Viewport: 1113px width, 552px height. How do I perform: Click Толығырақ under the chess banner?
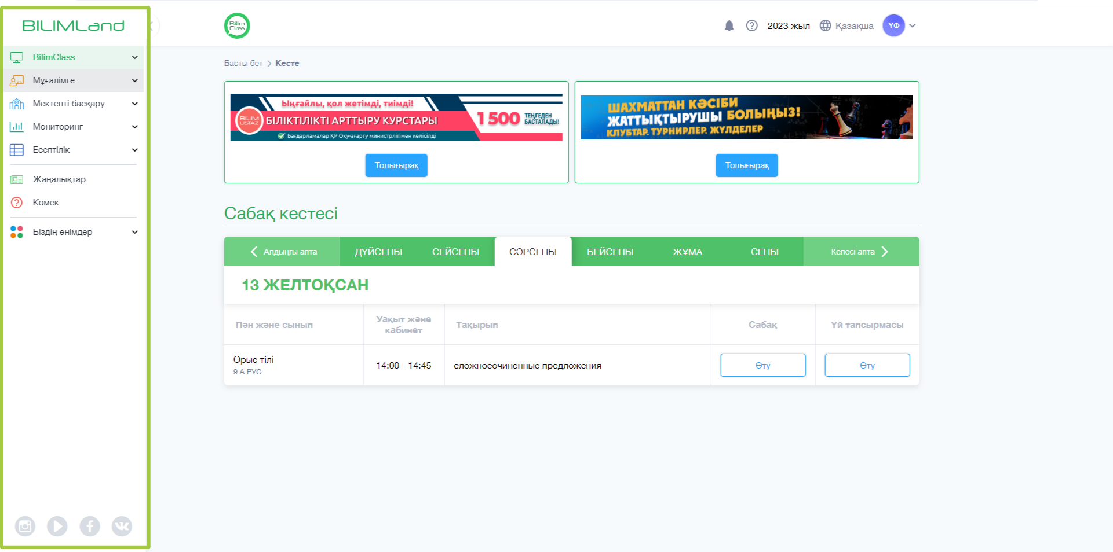click(747, 165)
